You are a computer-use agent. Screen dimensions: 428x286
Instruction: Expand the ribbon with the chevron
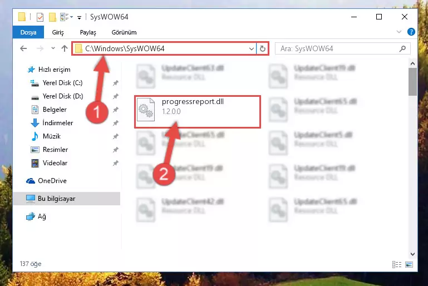pos(399,32)
